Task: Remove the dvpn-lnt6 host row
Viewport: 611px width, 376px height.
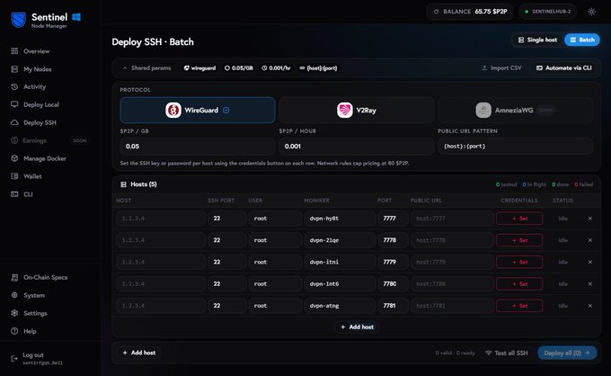Action: point(590,284)
